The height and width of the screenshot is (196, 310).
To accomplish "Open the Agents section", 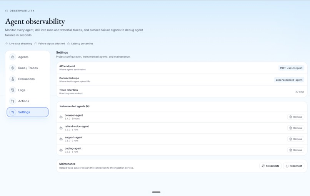I will (x=27, y=57).
